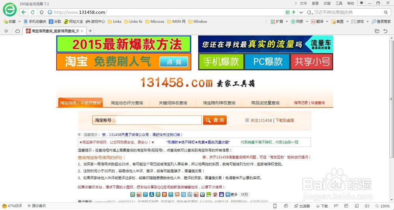The image size is (394, 210).
Task: Open the 查看 menu
Action: (x=315, y=3)
